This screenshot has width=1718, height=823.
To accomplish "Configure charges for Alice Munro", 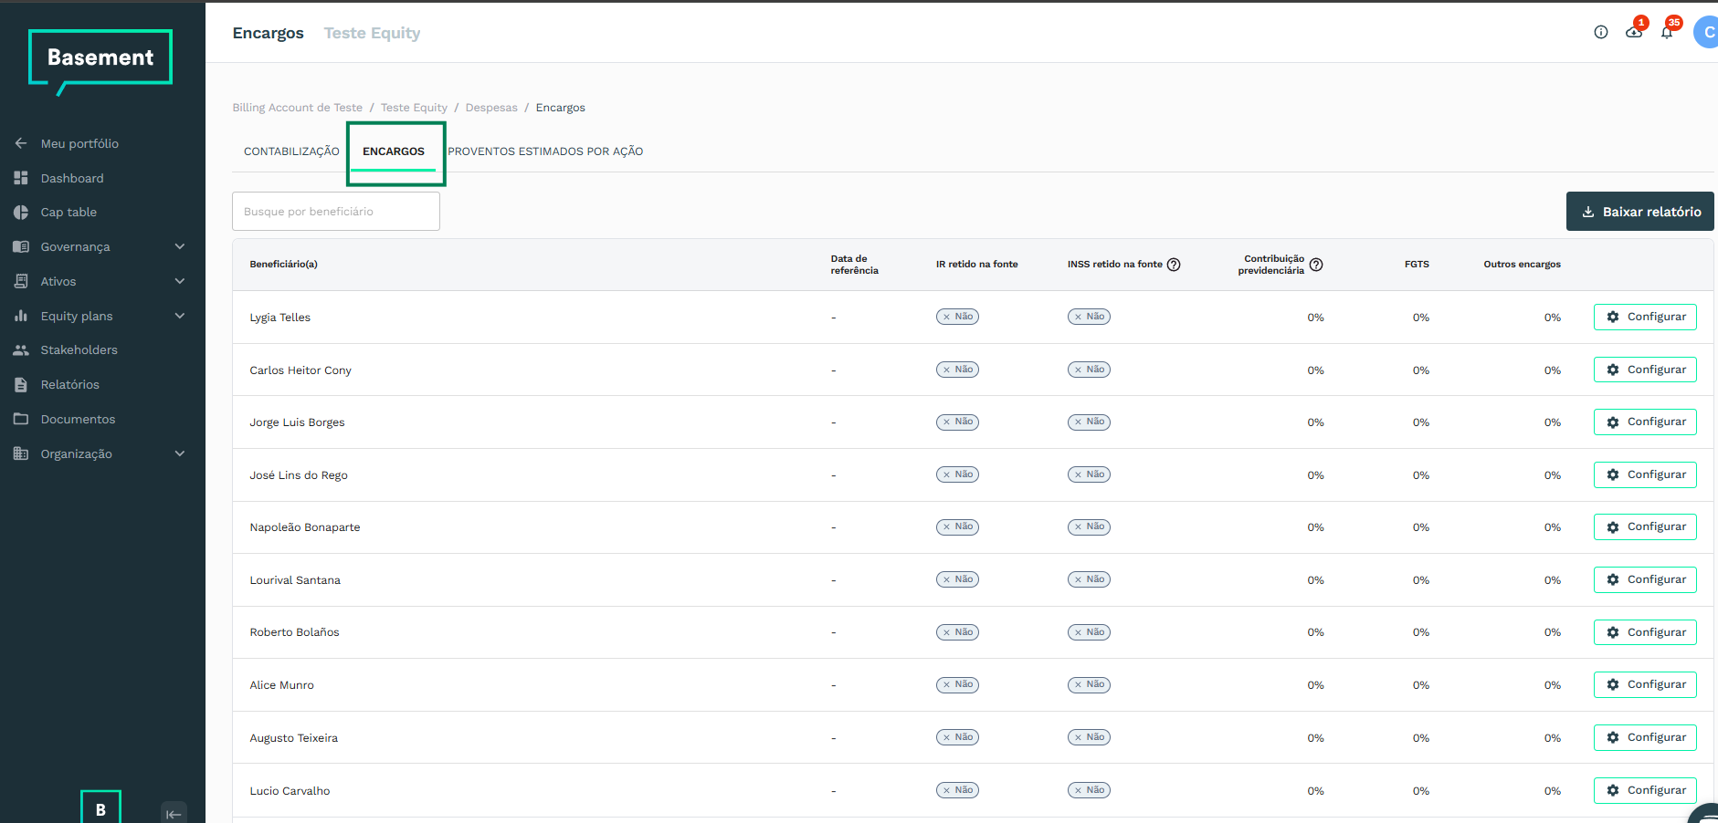I will [1645, 684].
